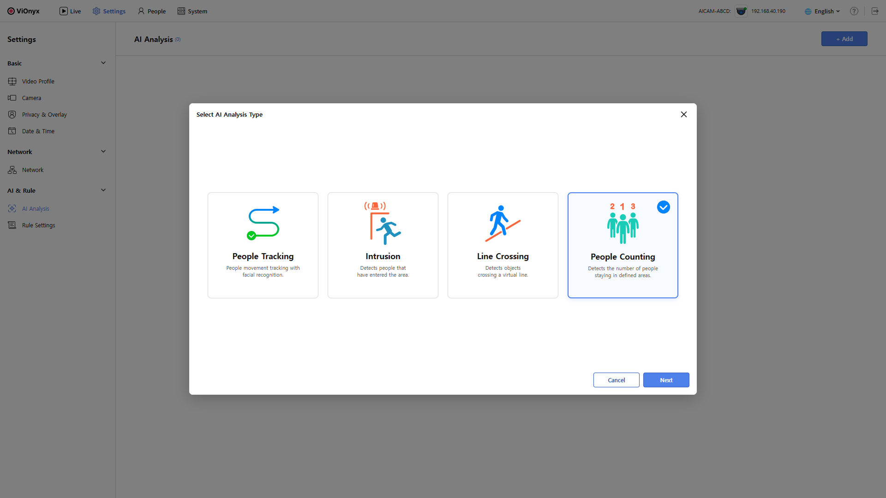This screenshot has width=886, height=498.
Task: Choose the Line Crossing analysis type
Action: (x=503, y=245)
